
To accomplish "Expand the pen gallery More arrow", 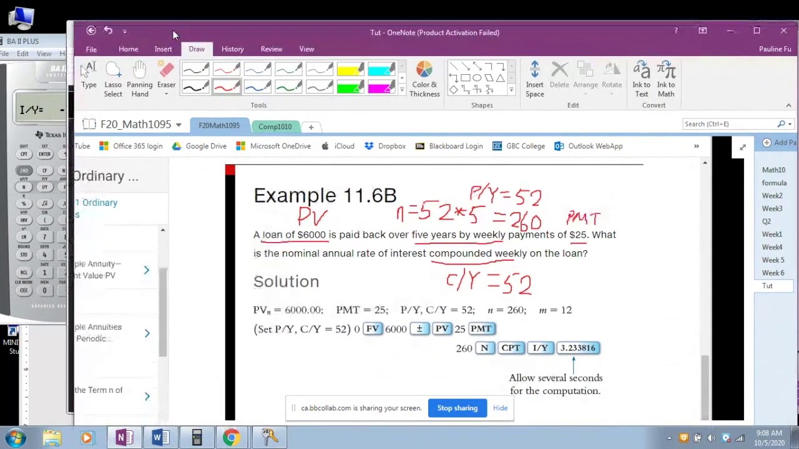I will (x=401, y=90).
